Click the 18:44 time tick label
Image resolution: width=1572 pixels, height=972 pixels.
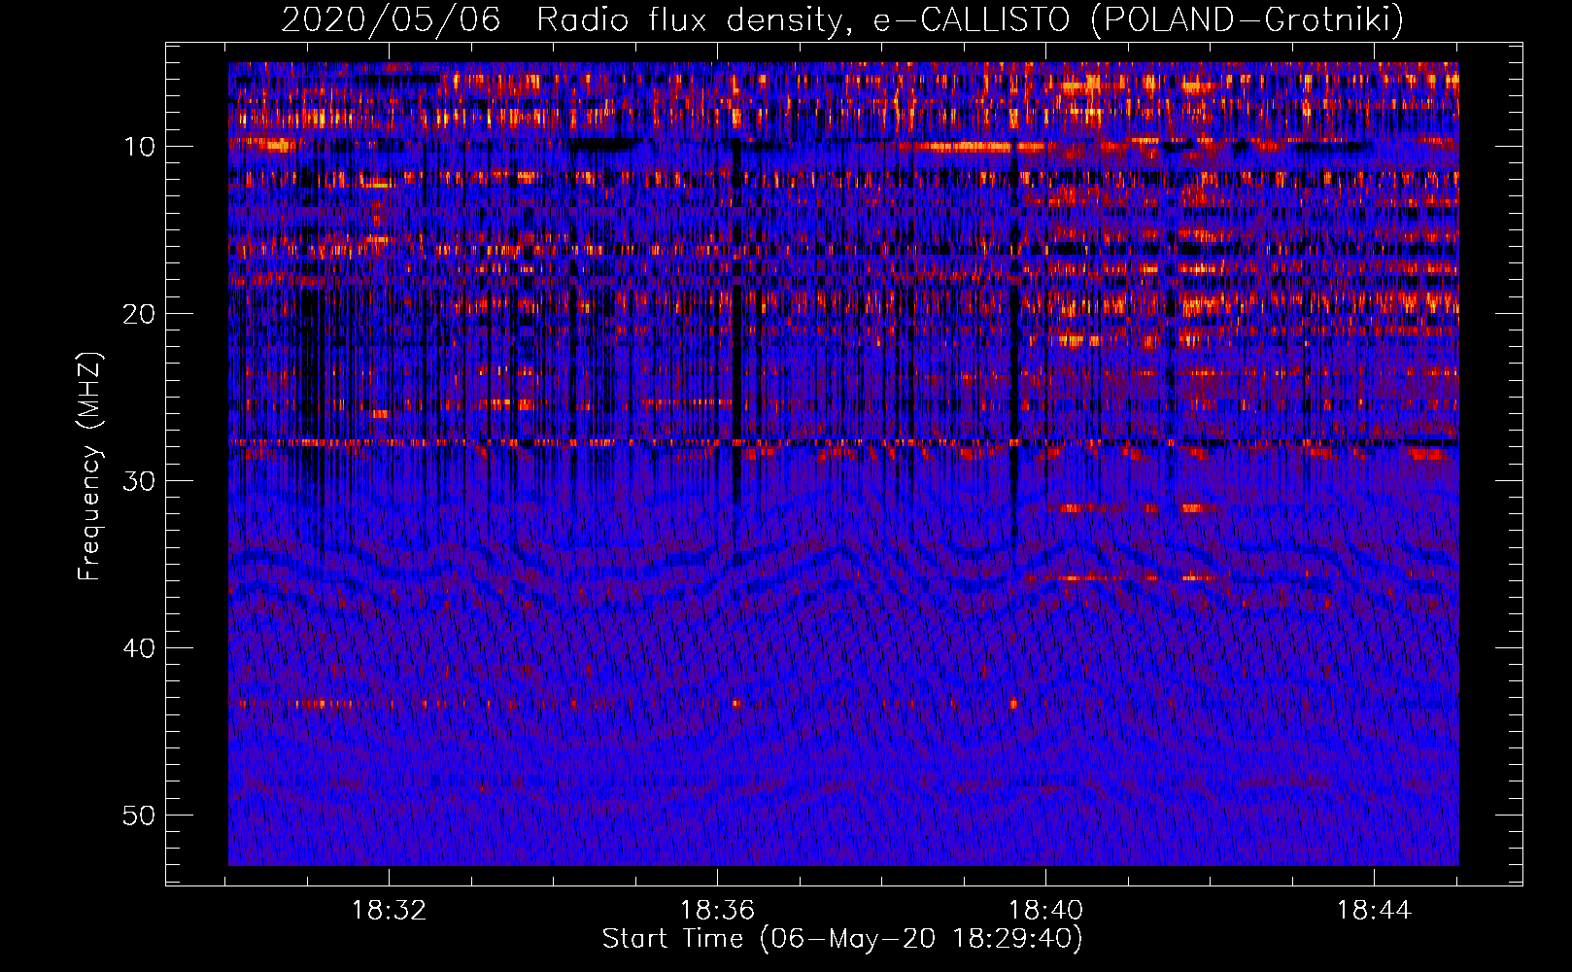pyautogui.click(x=1374, y=911)
